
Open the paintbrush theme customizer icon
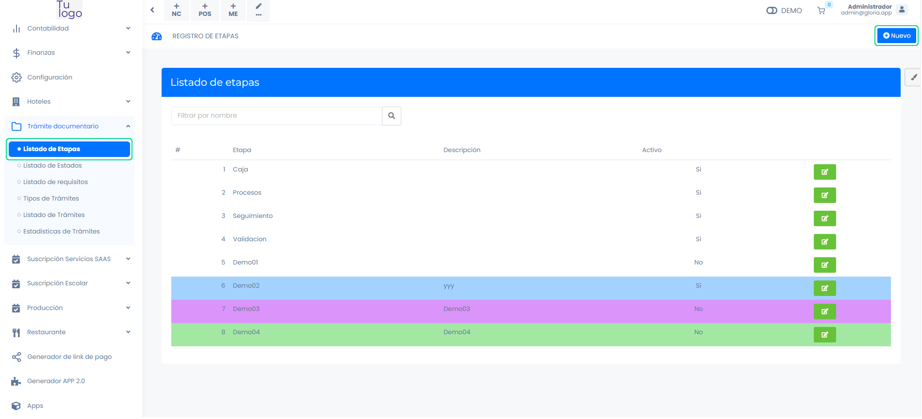tap(914, 78)
